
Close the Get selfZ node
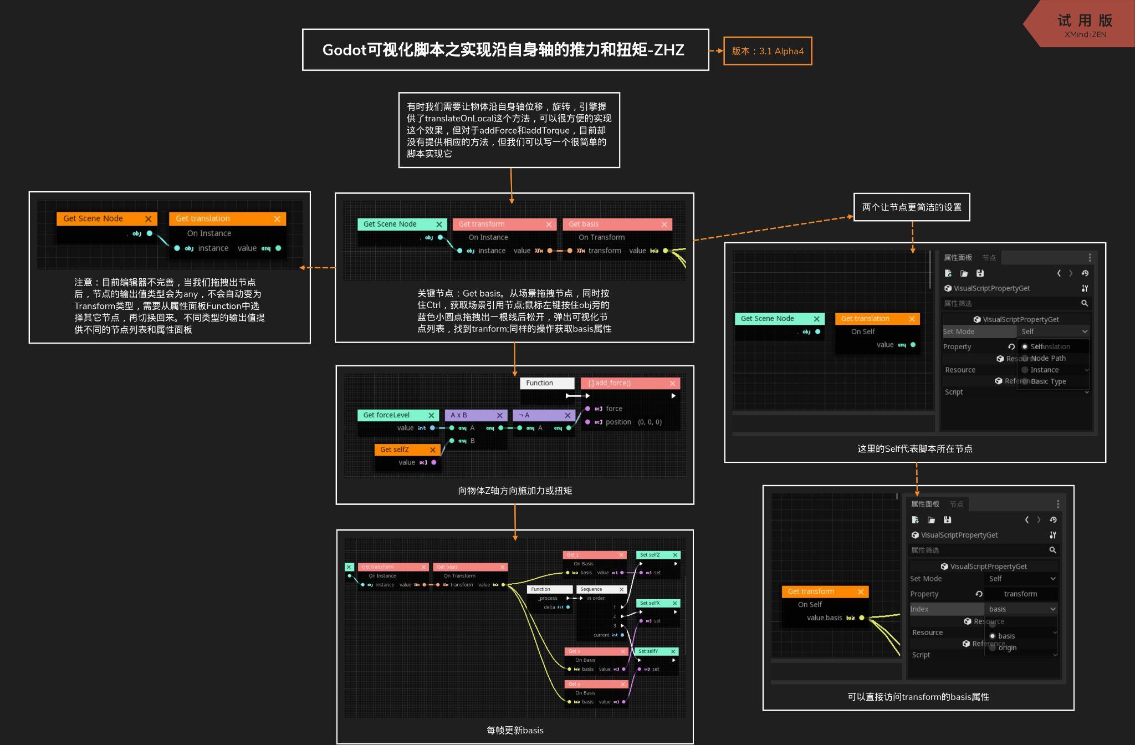pyautogui.click(x=433, y=450)
